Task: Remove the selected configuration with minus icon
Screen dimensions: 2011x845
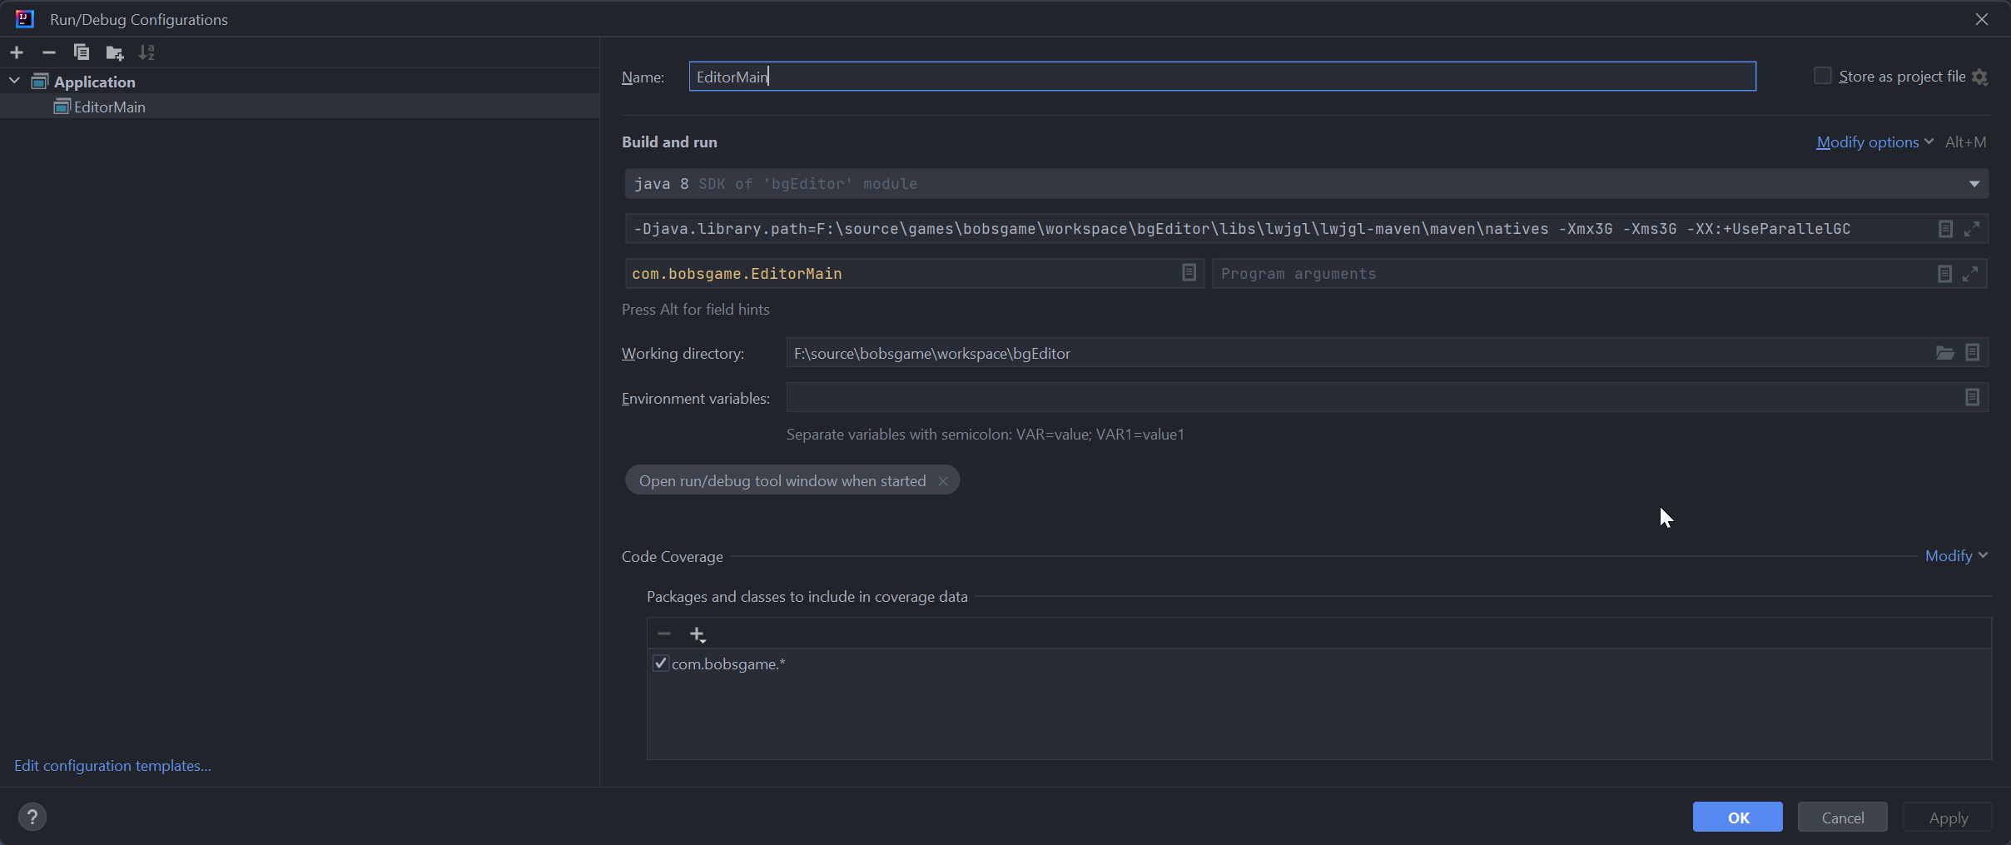Action: click(x=49, y=52)
